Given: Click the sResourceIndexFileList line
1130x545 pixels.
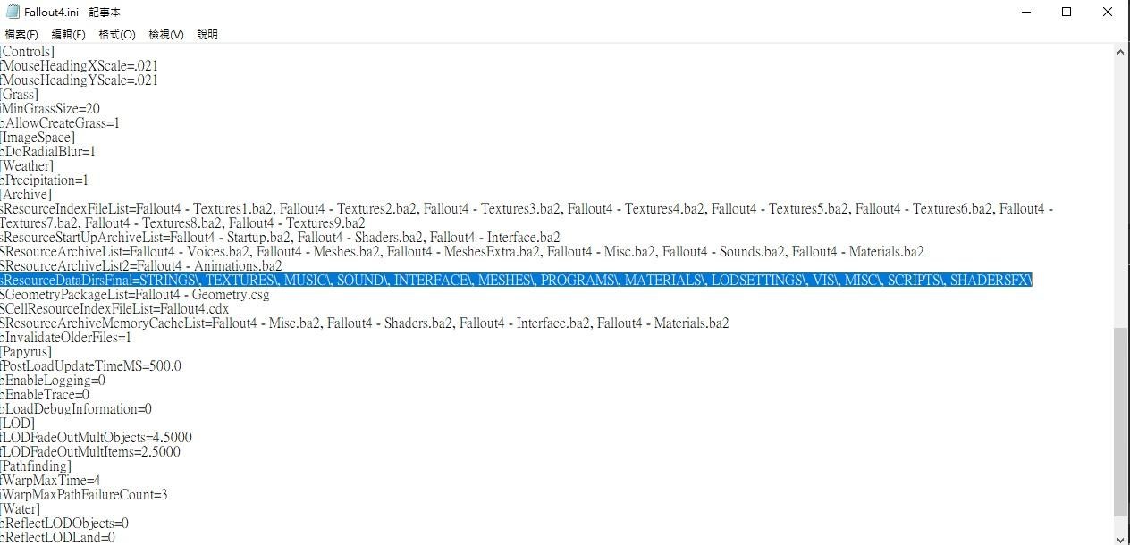Looking at the screenshot, I should click(x=527, y=209).
